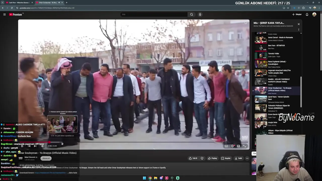Like the video showing 166 B
Image resolution: width=322 pixels, height=181 pixels.
pos(193,158)
